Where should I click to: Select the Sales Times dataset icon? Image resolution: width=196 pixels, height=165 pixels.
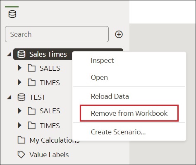click(22, 54)
